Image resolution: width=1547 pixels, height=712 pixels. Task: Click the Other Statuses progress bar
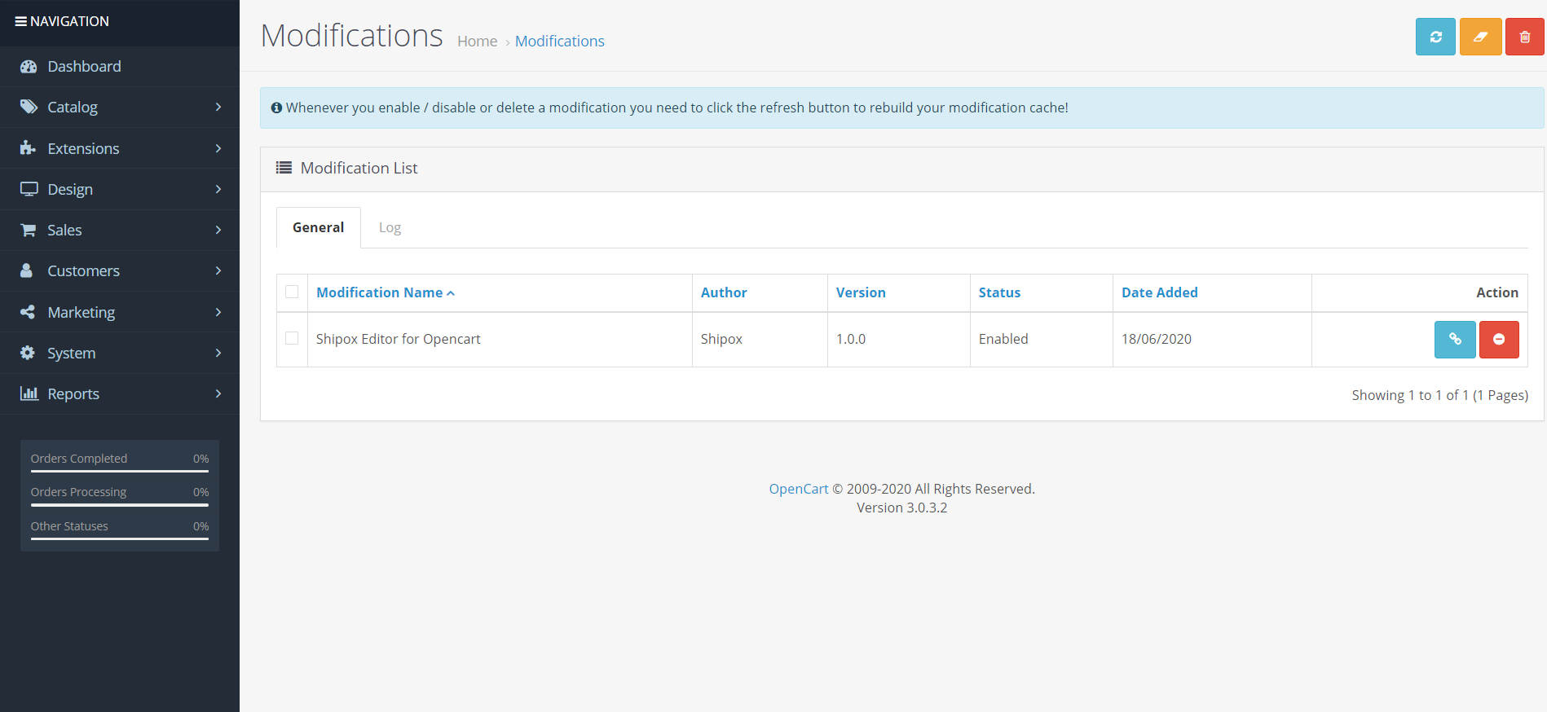pyautogui.click(x=120, y=538)
